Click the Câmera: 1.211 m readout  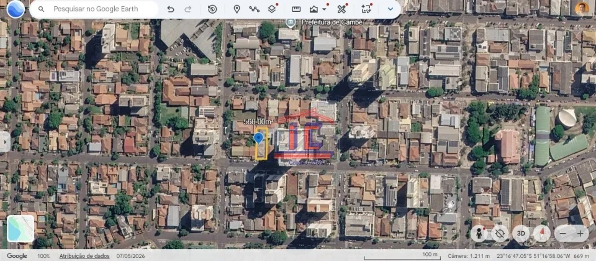point(469,256)
